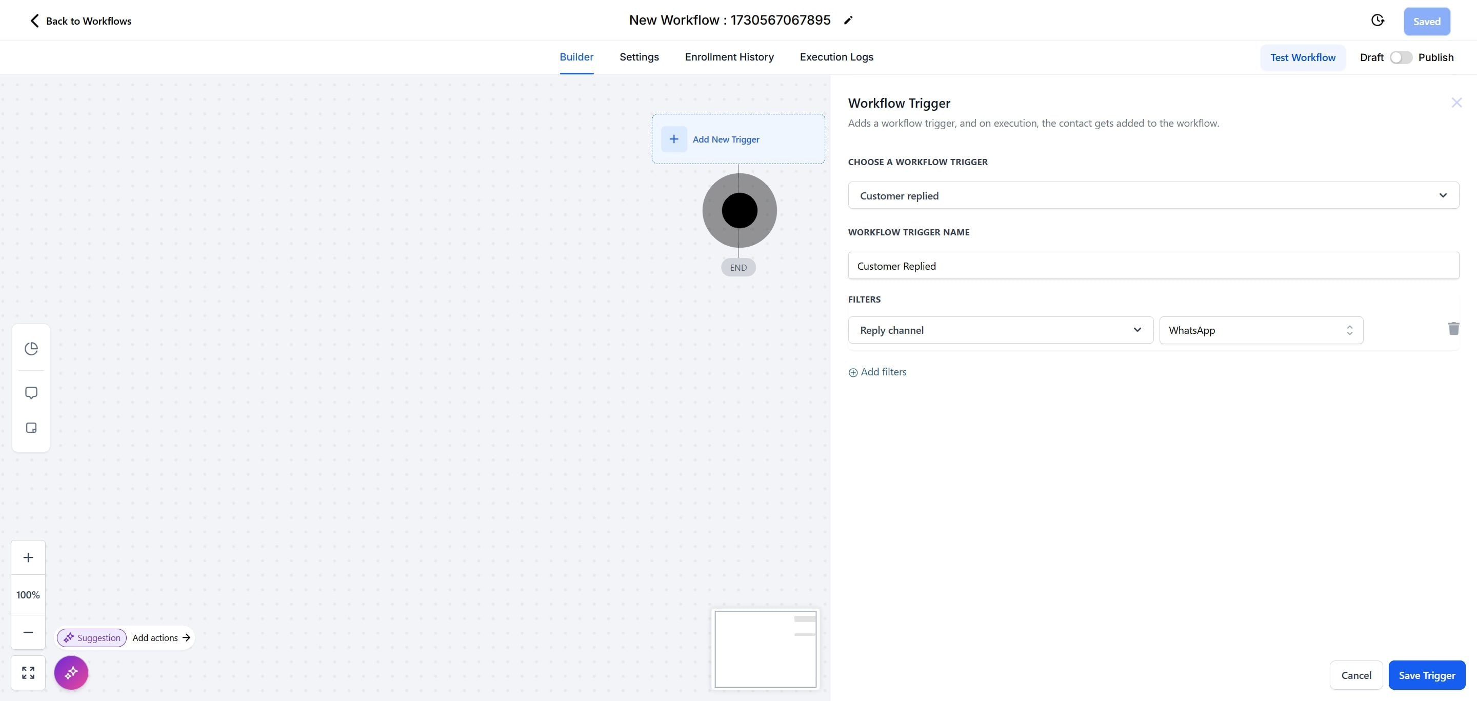Click the Workflow Trigger Name input field

click(x=1153, y=266)
